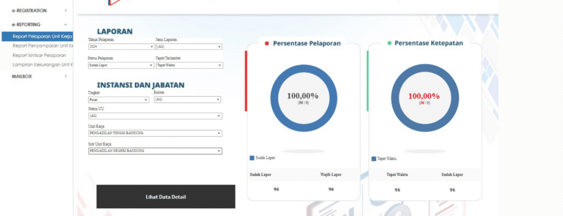
Task: Open Report Penyampaian Unit Kerja item
Action: pos(42,46)
